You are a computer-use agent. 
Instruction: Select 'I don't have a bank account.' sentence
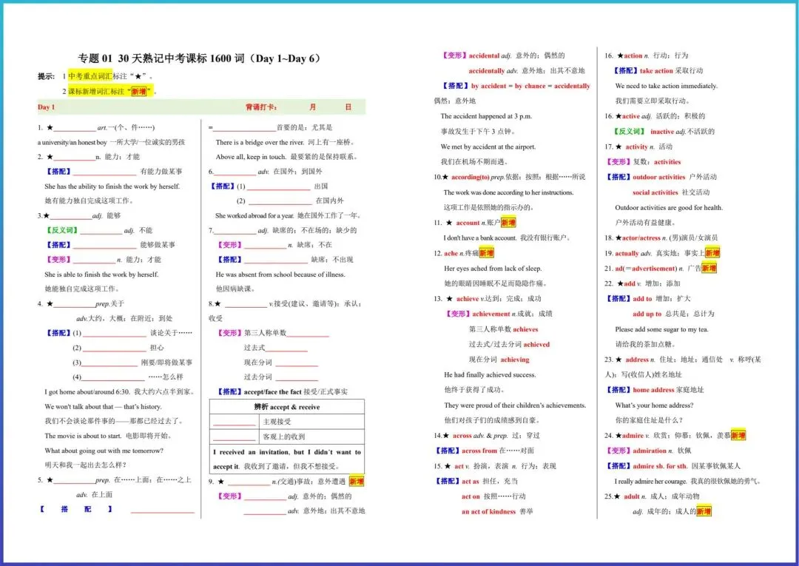coord(480,238)
